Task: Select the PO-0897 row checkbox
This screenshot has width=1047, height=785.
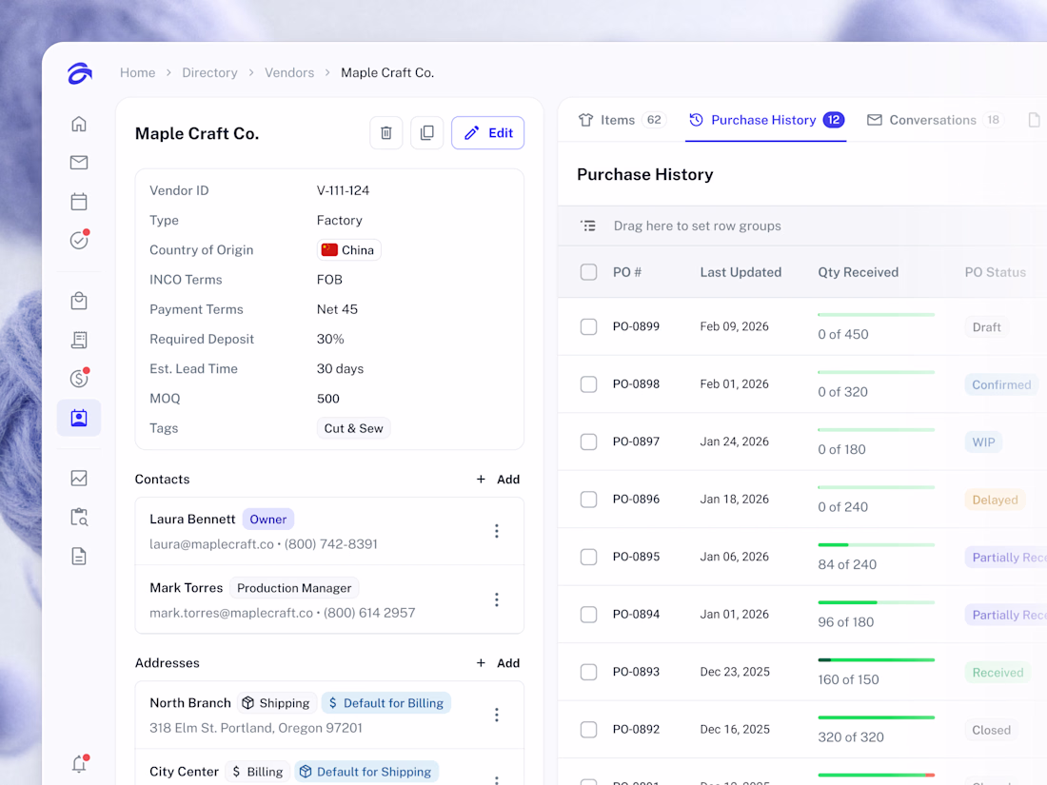Action: pos(588,442)
